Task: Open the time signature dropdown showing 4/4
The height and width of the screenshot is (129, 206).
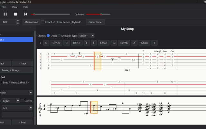Action: coord(17,108)
